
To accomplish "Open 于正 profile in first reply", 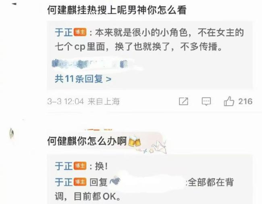I will pos(64,32).
